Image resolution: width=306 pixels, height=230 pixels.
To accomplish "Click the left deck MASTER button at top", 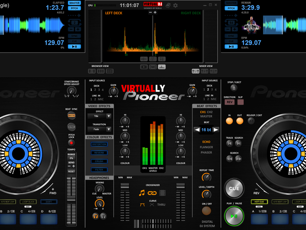I will [75, 3].
